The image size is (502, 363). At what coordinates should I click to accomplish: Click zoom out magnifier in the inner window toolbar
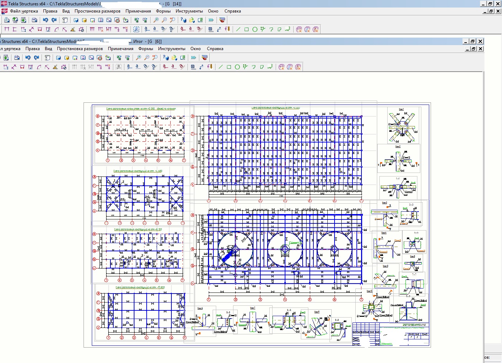147,58
